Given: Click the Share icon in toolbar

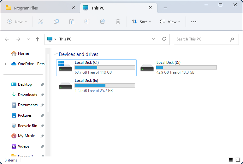Looking at the screenshot, I should point(102,22).
